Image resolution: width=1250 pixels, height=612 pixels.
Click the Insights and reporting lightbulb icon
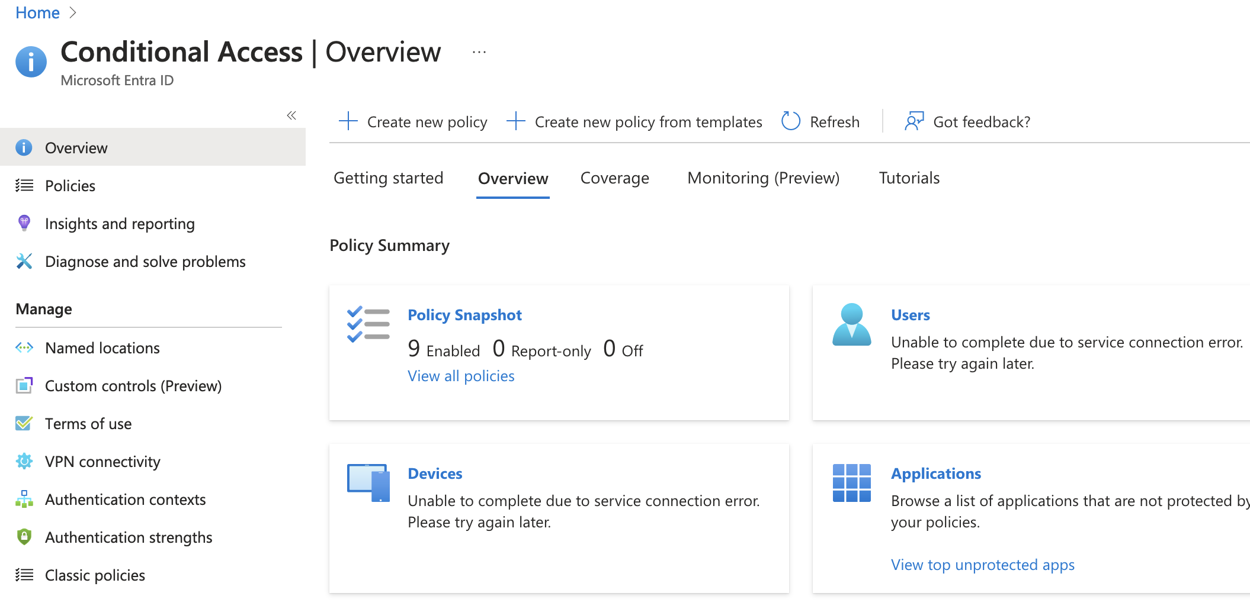point(24,223)
